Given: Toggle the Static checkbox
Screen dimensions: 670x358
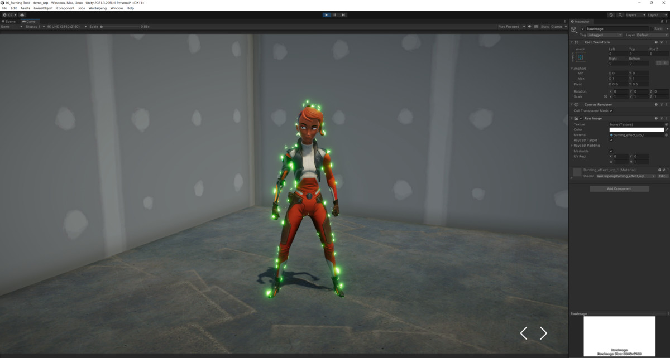Looking at the screenshot, I should (652, 28).
